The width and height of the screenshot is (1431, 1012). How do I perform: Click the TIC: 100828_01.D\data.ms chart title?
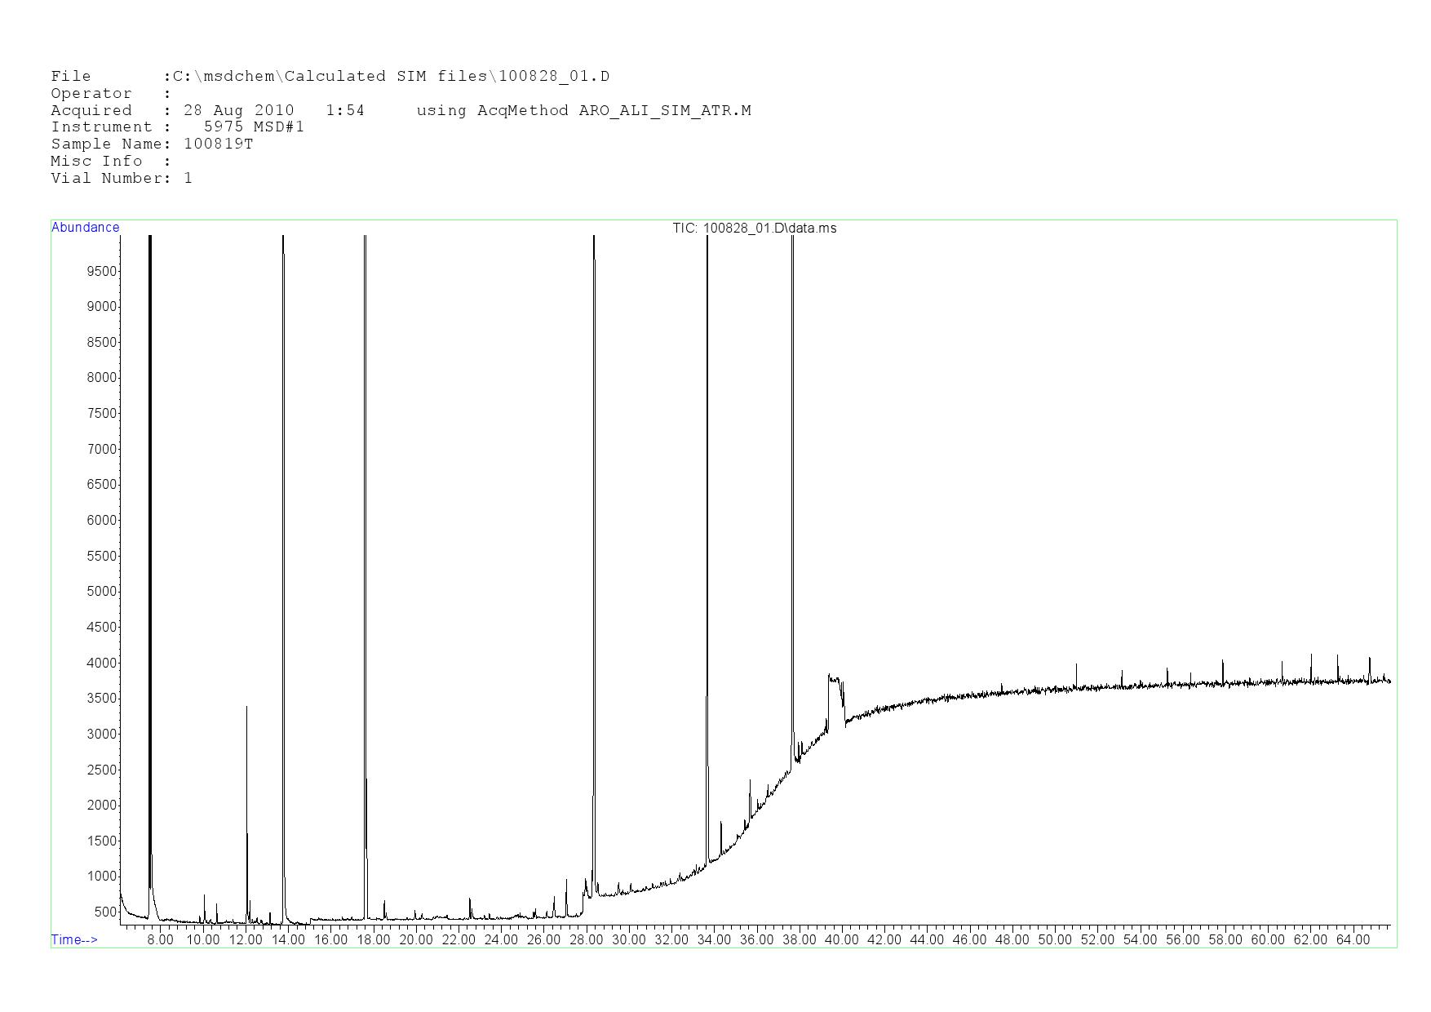click(x=754, y=229)
